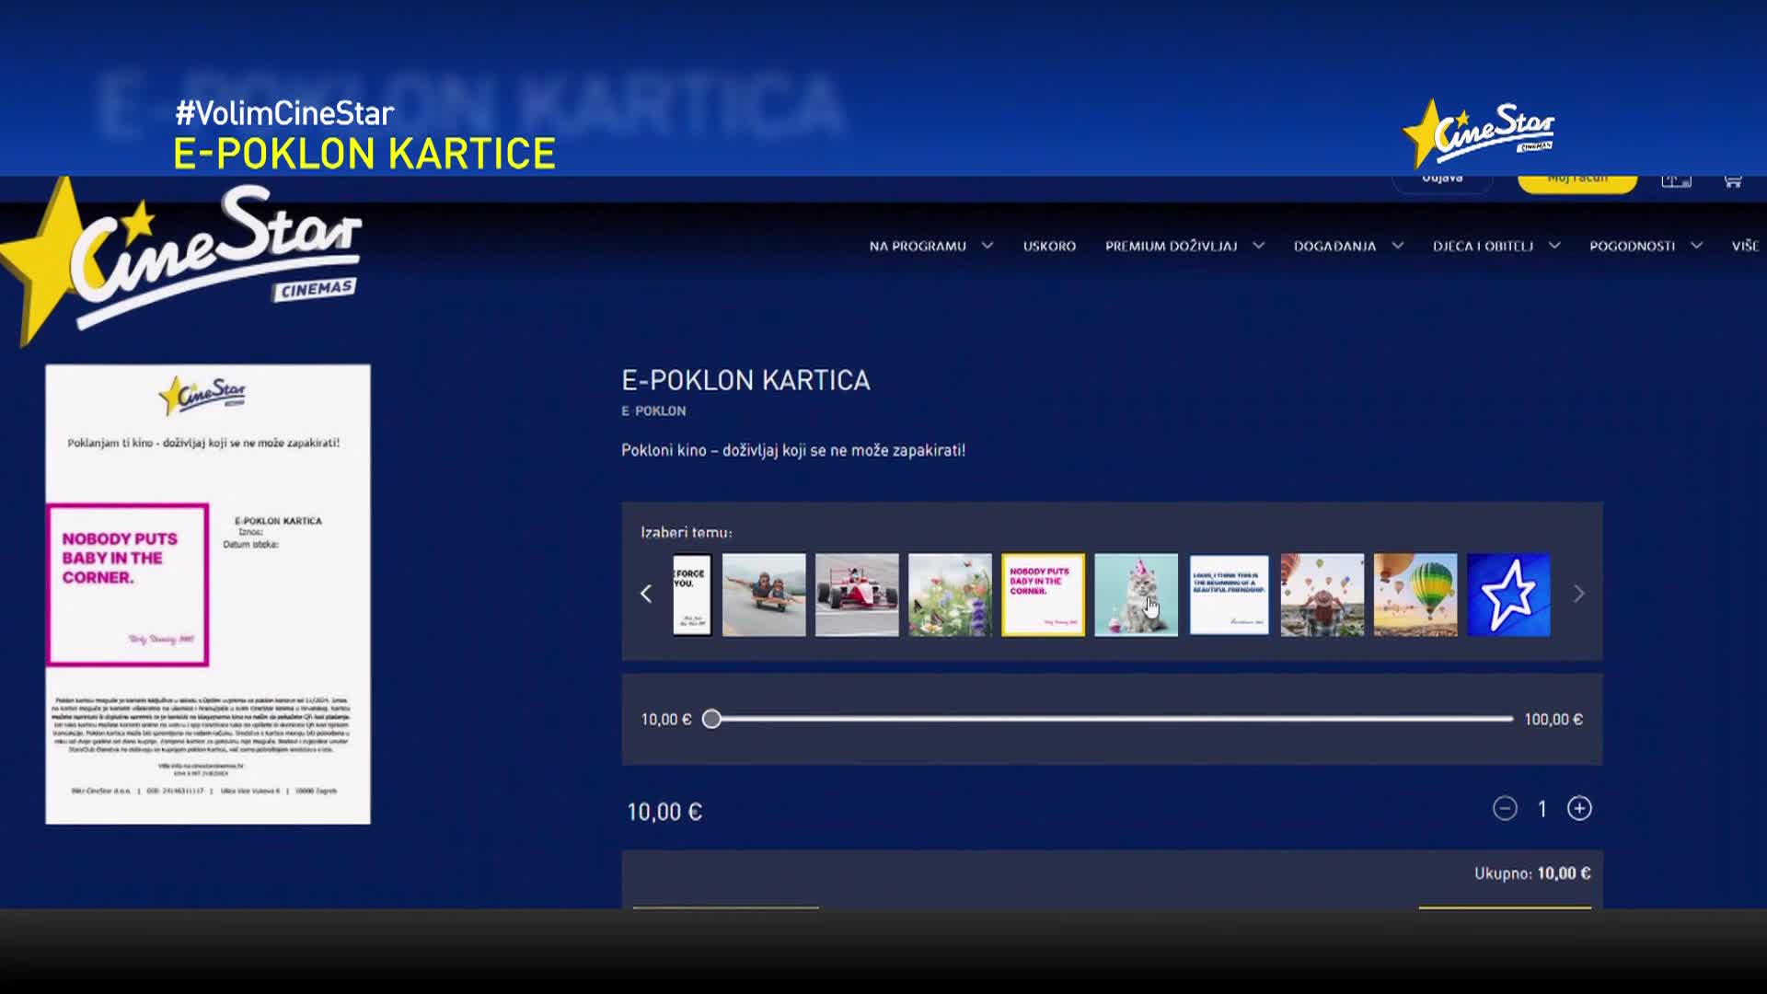The image size is (1767, 994).
Task: Select the party hat cat theme
Action: [x=1136, y=595]
